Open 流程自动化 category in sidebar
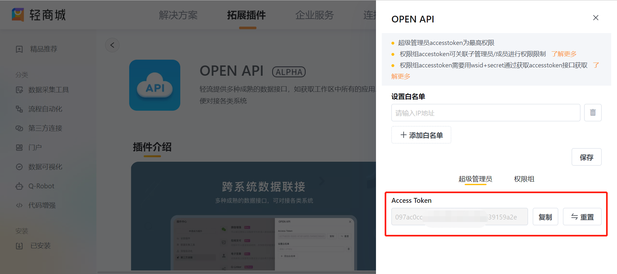This screenshot has width=617, height=274. (x=45, y=109)
